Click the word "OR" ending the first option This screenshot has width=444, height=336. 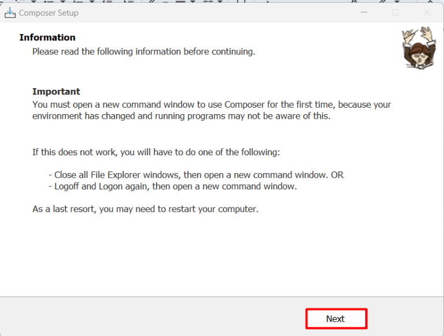(x=337, y=174)
